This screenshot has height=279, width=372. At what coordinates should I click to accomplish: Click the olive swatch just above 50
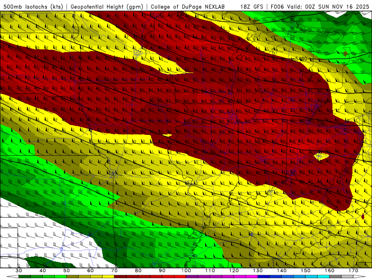tap(73, 277)
